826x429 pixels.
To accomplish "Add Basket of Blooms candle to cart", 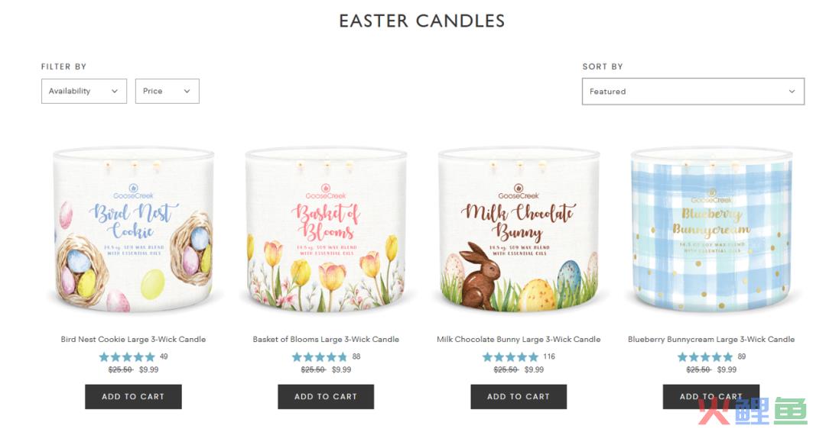I will (x=326, y=396).
